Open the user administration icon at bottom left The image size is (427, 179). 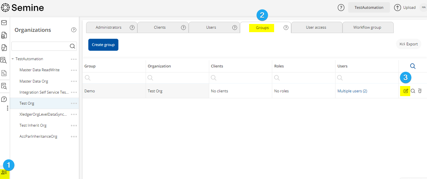4,172
